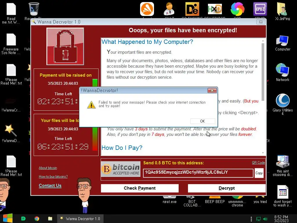Screen dimensions: 297x223
Task: Open the !WannaD... wand icon
Action: point(11,133)
